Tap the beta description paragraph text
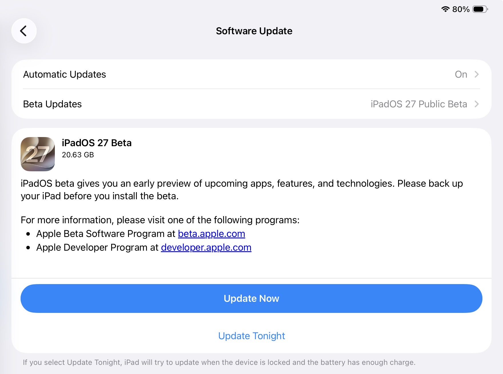 click(x=242, y=190)
